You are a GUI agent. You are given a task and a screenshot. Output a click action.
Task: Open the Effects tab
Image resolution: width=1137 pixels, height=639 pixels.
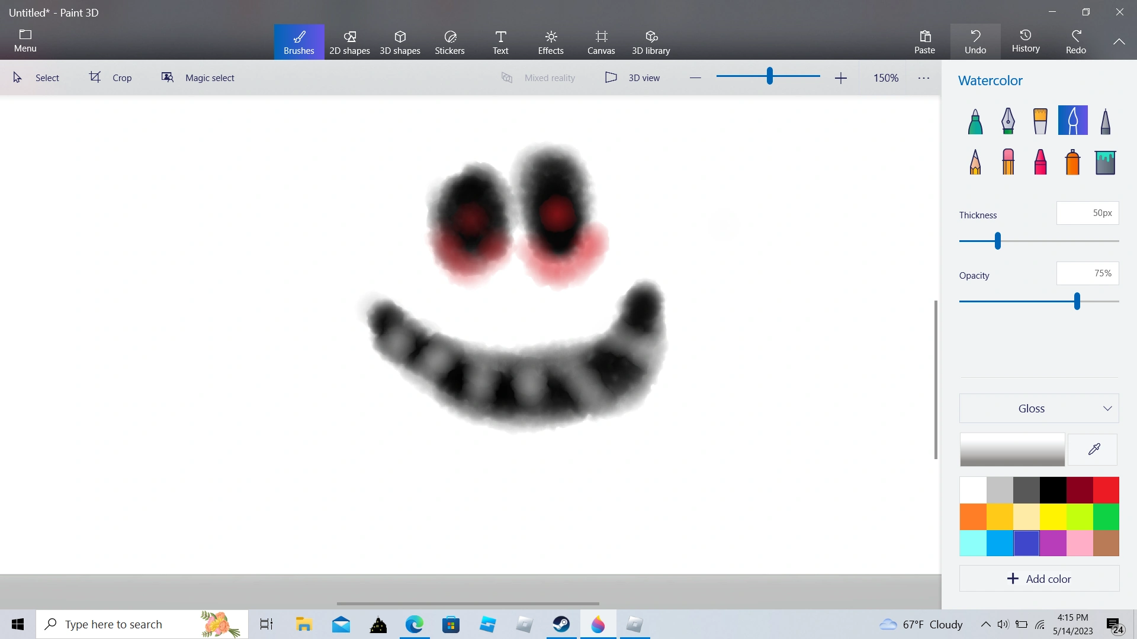tap(550, 42)
